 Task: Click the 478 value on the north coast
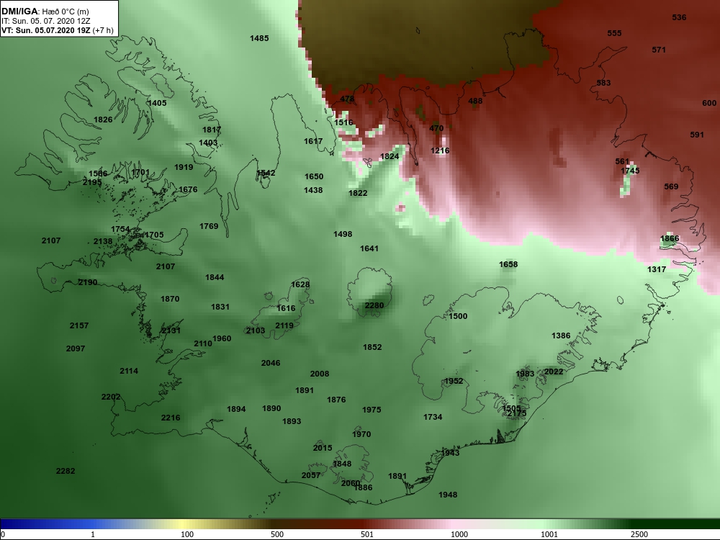coord(347,99)
